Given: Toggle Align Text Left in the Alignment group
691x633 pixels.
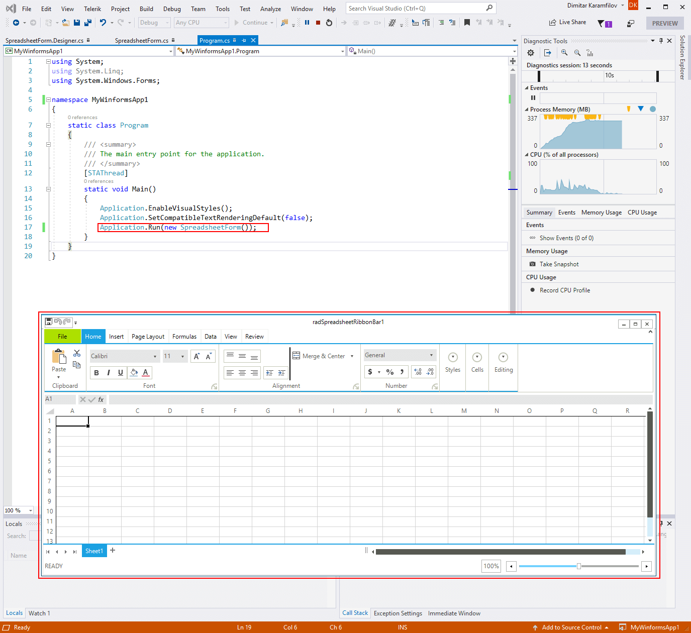Looking at the screenshot, I should [230, 373].
